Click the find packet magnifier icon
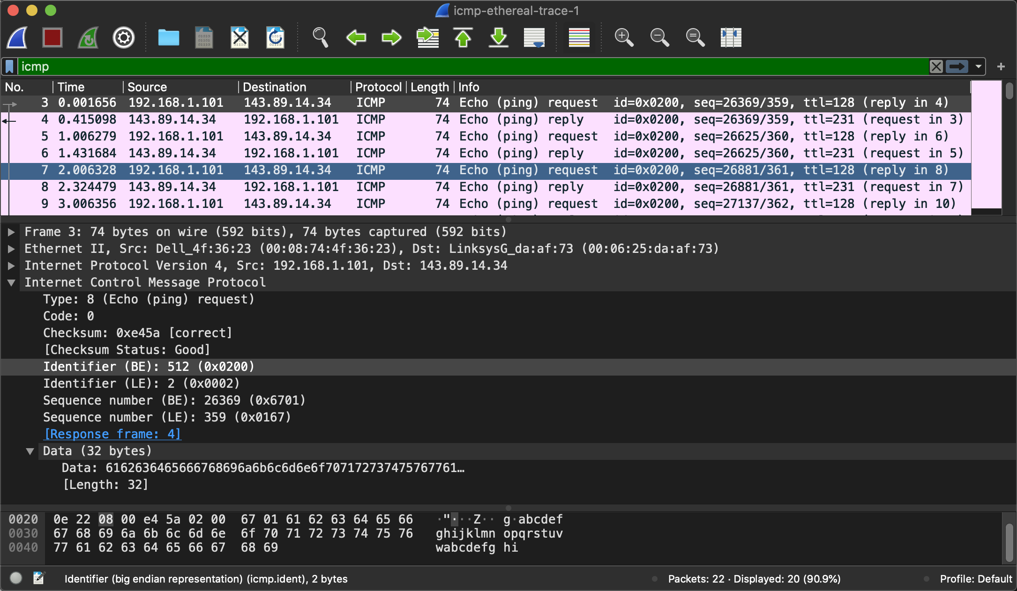1017x591 pixels. [x=320, y=37]
